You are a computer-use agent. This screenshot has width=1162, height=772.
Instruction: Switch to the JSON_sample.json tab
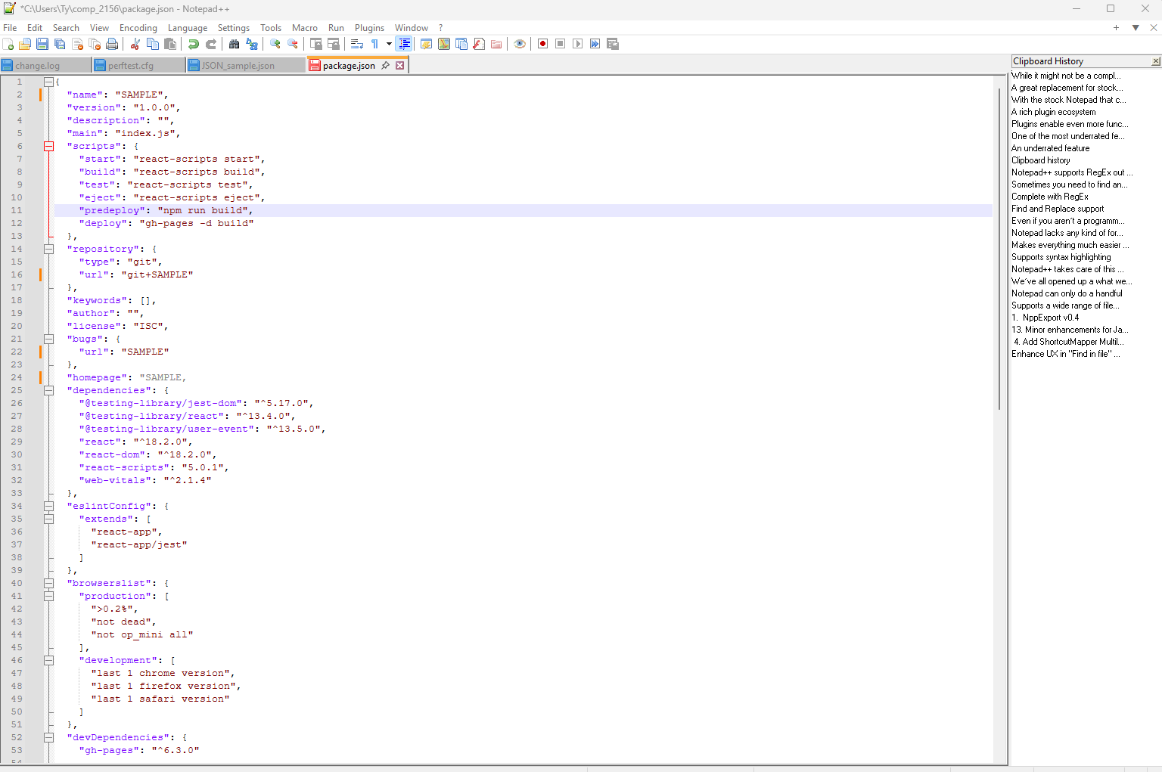(x=238, y=66)
